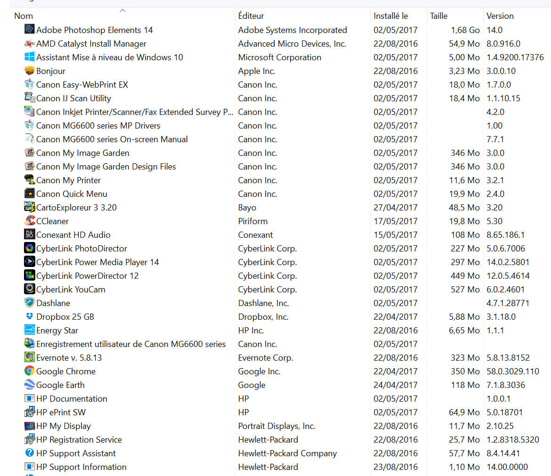Click the Google Chrome icon
Screen dimensions: 551x476
30,371
